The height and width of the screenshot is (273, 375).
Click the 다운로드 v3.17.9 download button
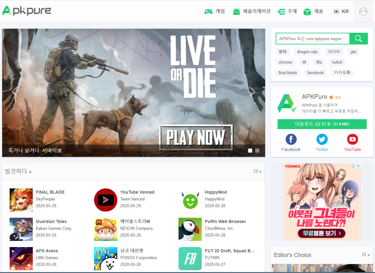(x=322, y=124)
